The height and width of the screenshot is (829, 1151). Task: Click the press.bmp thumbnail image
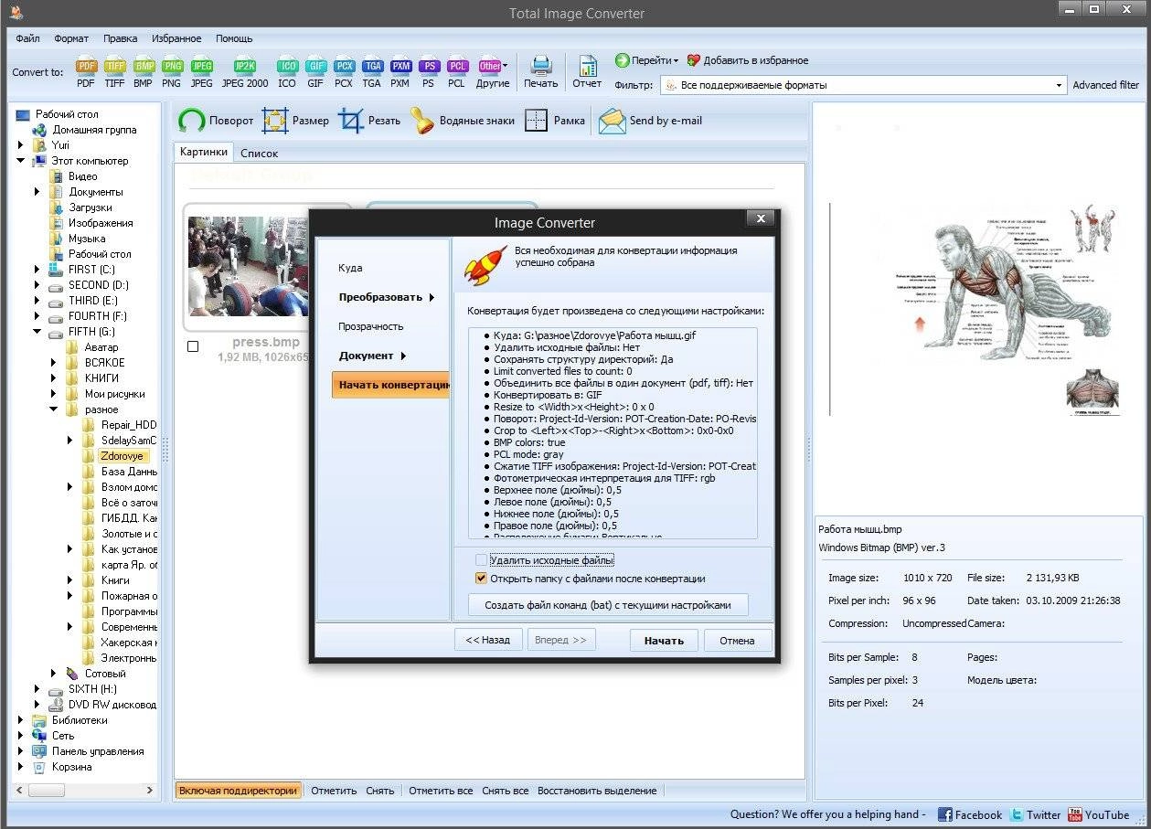[x=249, y=267]
